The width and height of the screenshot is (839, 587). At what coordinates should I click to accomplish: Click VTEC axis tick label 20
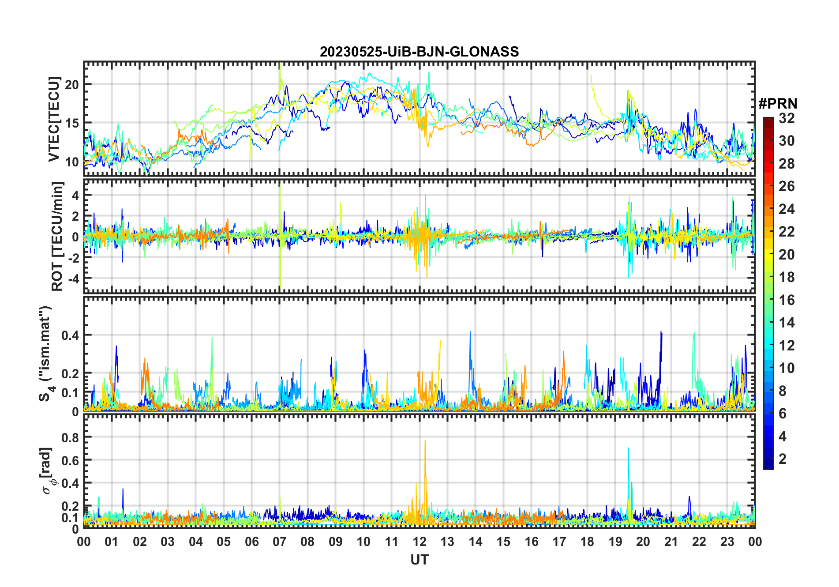[x=72, y=85]
